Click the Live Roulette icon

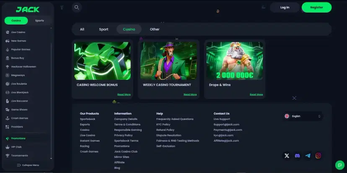[8, 84]
